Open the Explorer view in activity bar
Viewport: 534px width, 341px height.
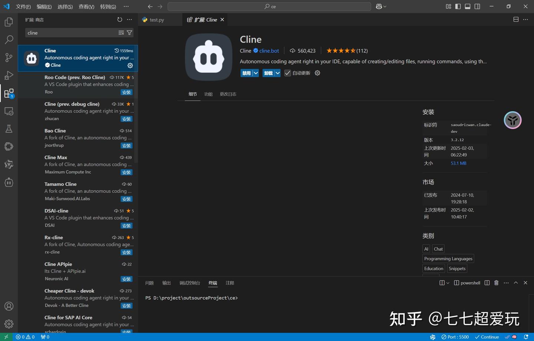point(9,22)
